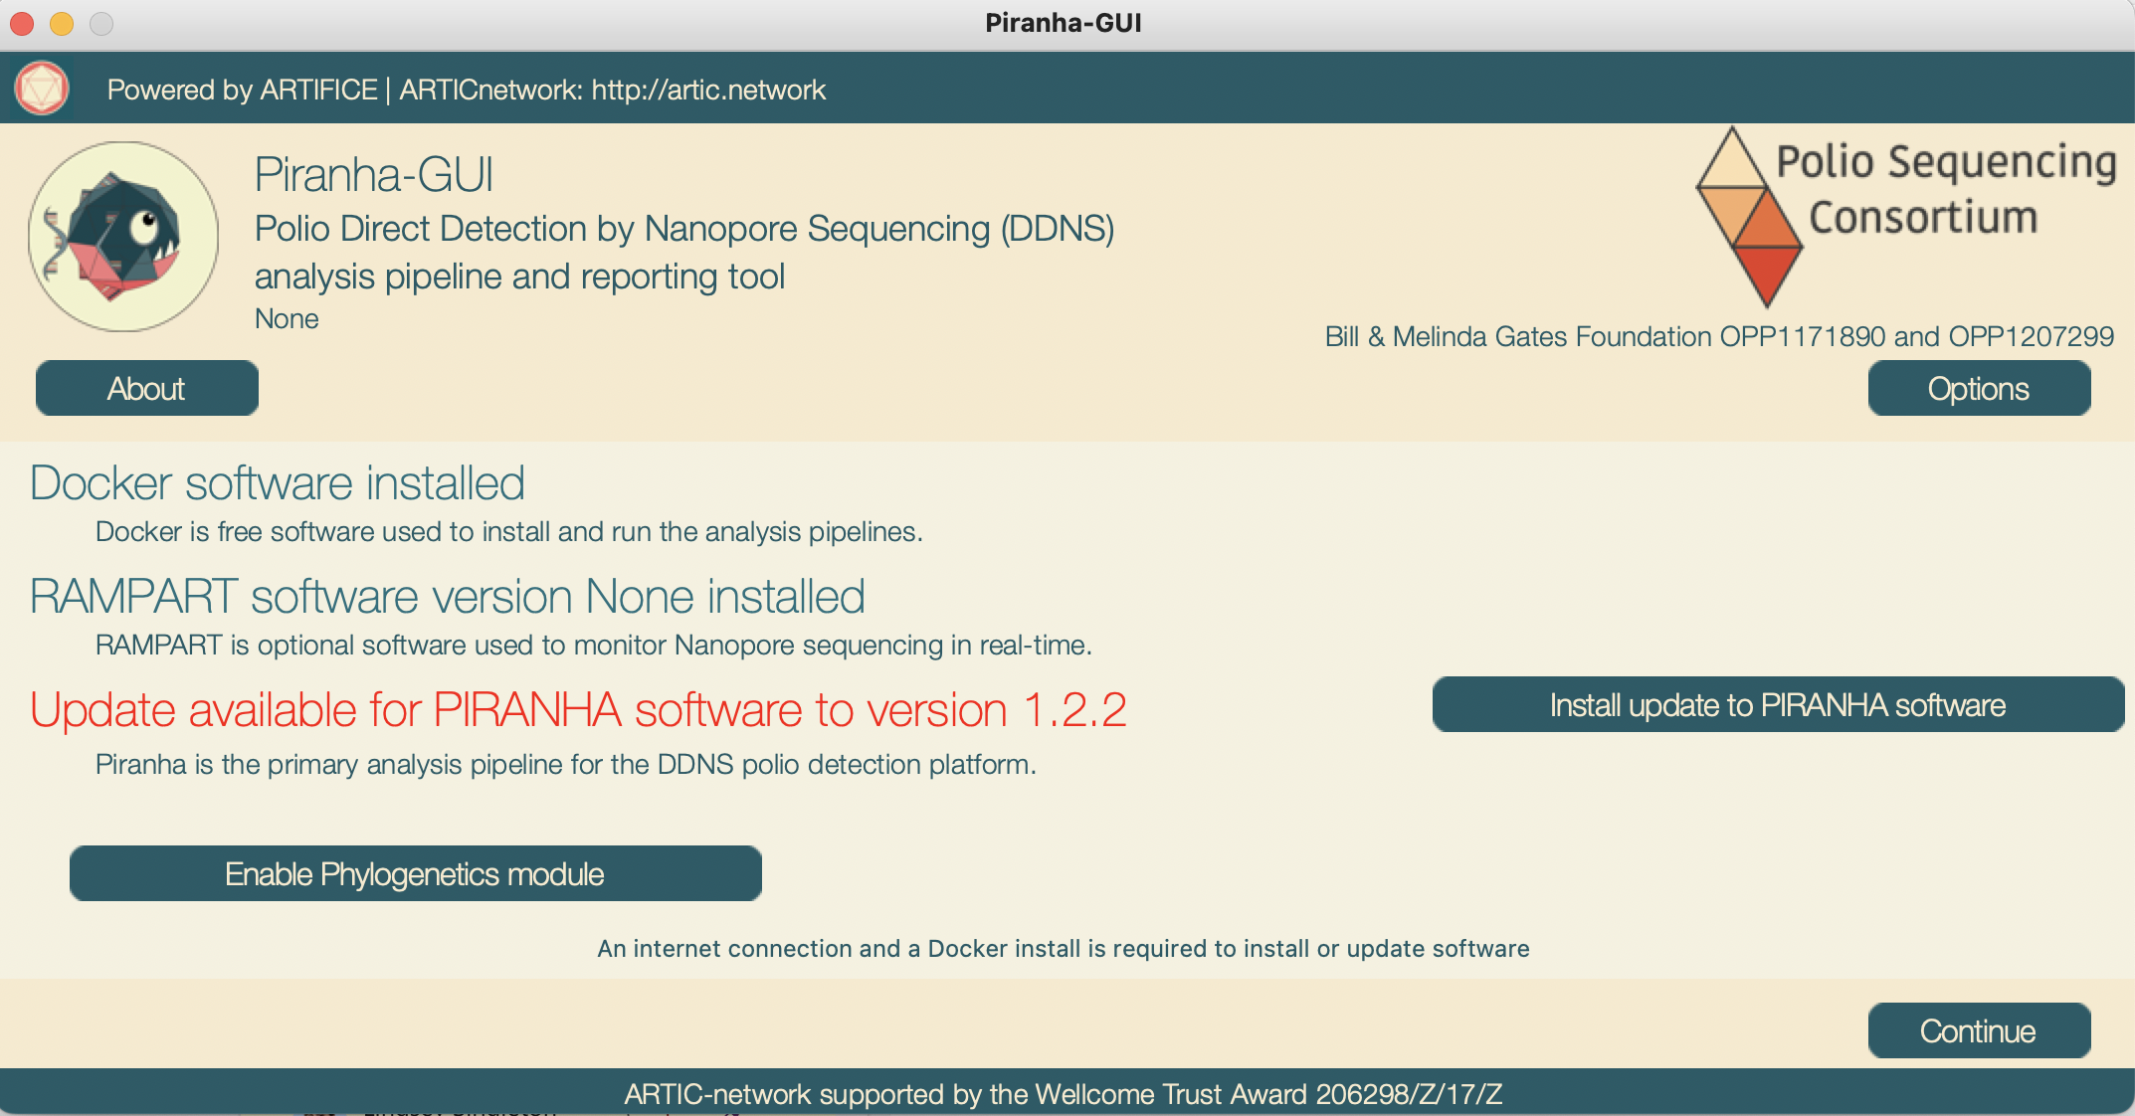
Task: Enable the Phylogenetics module
Action: click(415, 873)
